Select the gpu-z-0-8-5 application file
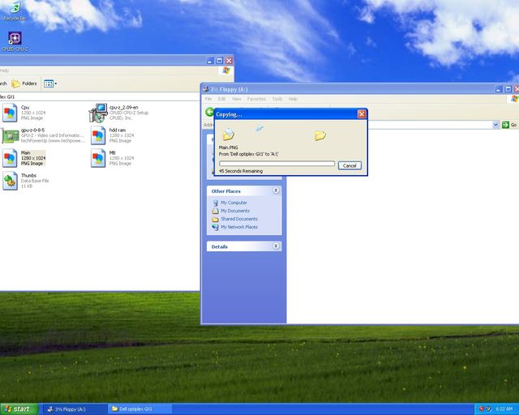Viewport: 519px width, 415px height. (x=43, y=135)
